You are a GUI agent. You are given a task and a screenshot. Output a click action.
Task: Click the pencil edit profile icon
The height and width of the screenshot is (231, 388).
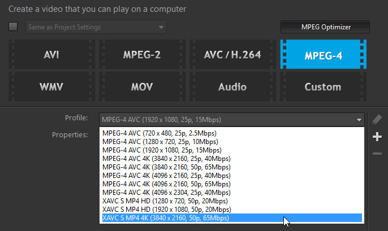pyautogui.click(x=378, y=119)
